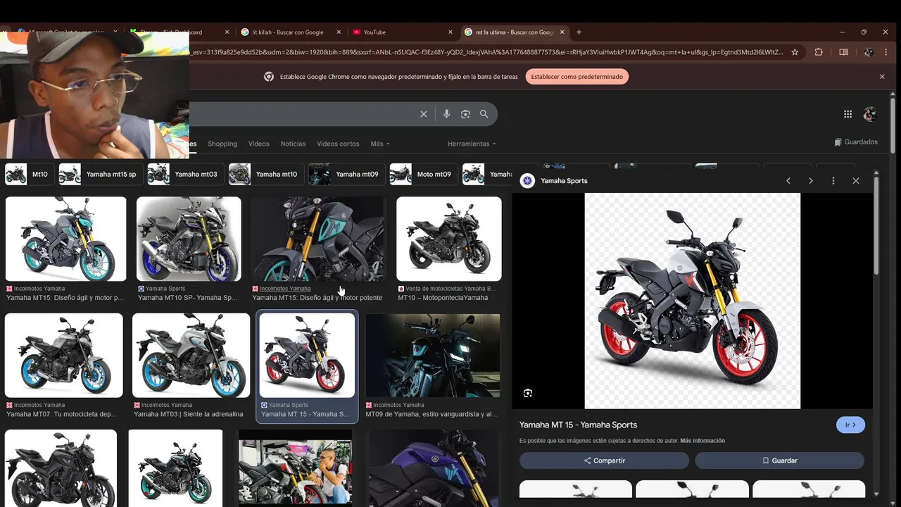
Task: Start voice search with the microphone icon
Action: click(446, 114)
